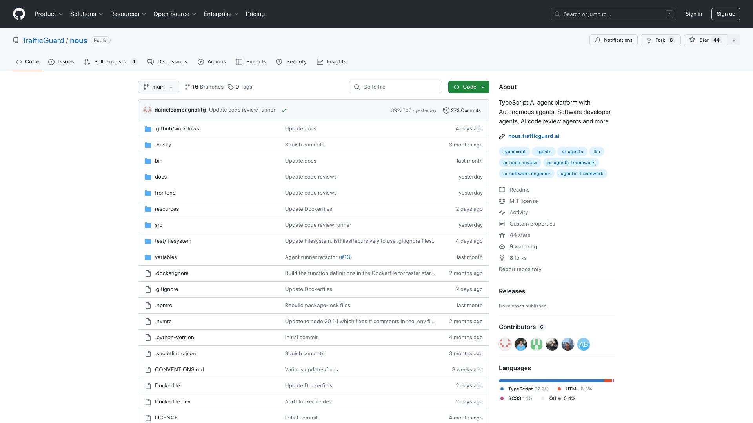Open the GitHub home logo
Viewport: 753px width, 423px height.
pyautogui.click(x=19, y=14)
